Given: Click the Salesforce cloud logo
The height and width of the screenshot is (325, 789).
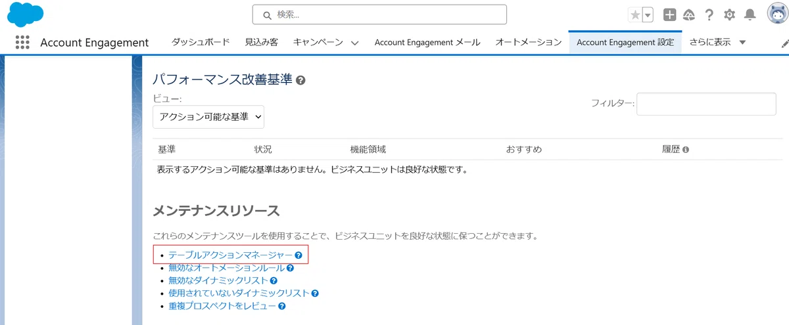Looking at the screenshot, I should click(x=26, y=14).
